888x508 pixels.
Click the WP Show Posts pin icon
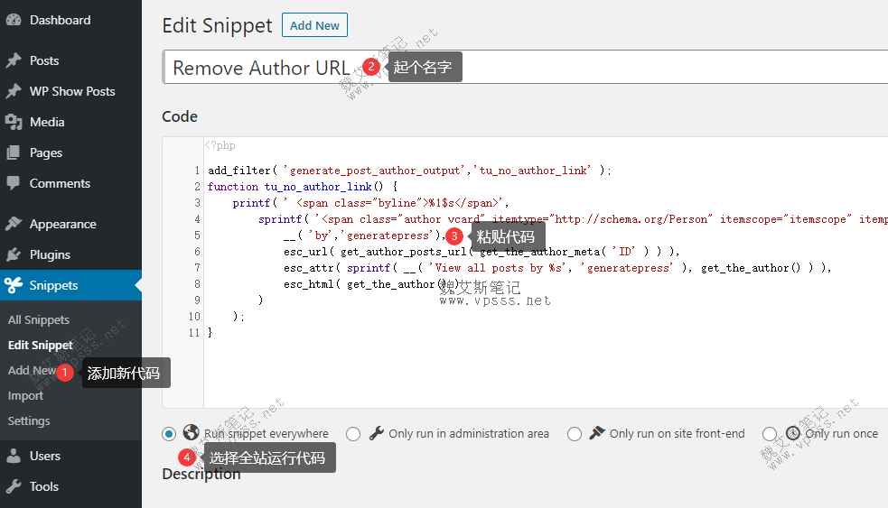[x=14, y=91]
